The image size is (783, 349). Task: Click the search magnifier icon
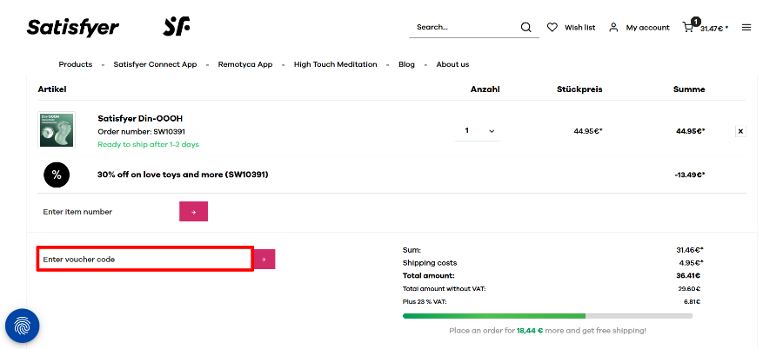point(525,28)
